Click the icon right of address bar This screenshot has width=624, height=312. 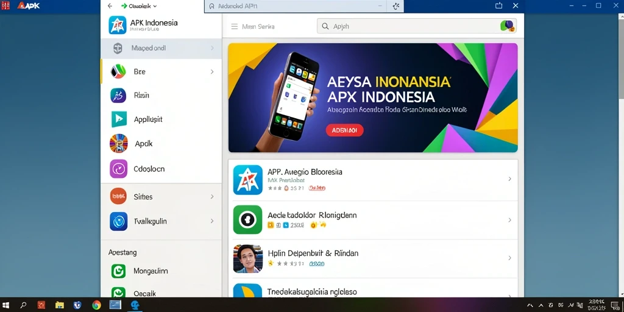395,6
